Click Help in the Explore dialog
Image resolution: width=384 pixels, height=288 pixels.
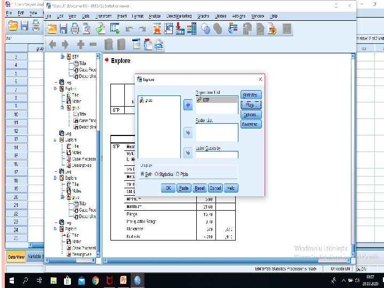pos(231,188)
